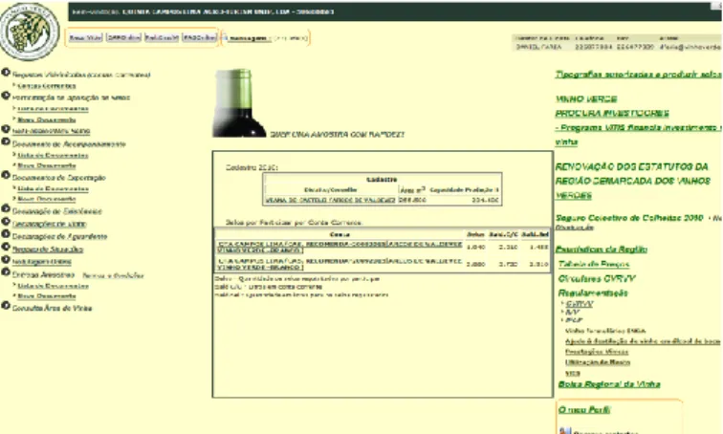Open the PROCURA INVESTIDORES link
The image size is (723, 434).
pos(612,114)
